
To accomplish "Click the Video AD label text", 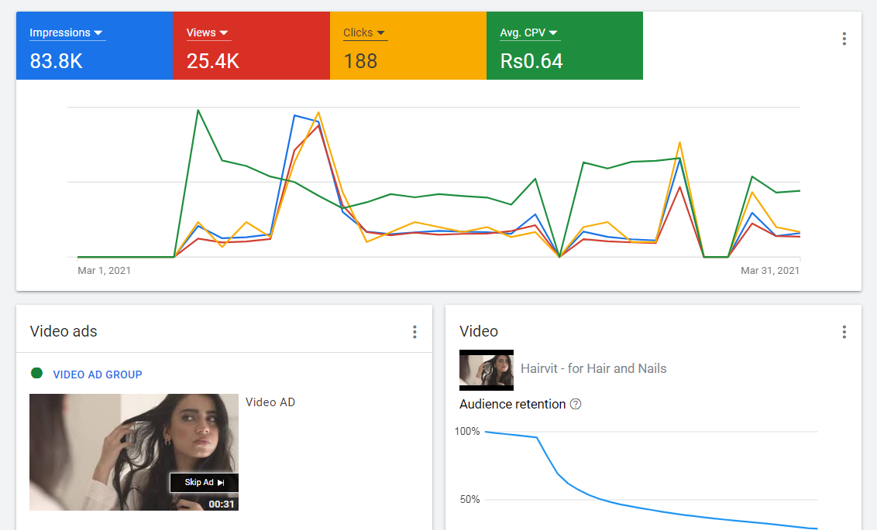I will click(x=270, y=402).
